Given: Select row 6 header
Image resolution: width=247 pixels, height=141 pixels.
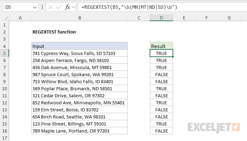Looking at the screenshot, I should 4,60.
